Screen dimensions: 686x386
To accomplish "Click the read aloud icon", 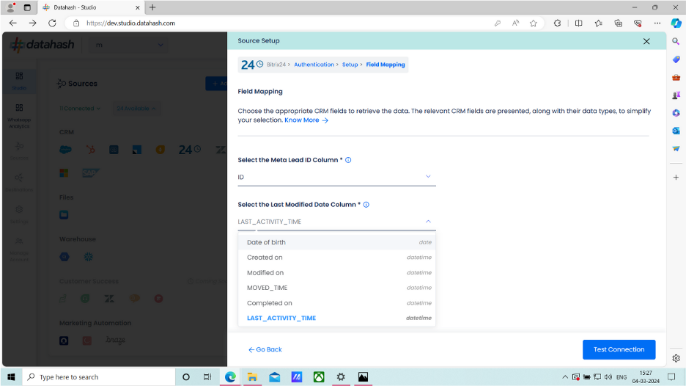I will tap(515, 23).
